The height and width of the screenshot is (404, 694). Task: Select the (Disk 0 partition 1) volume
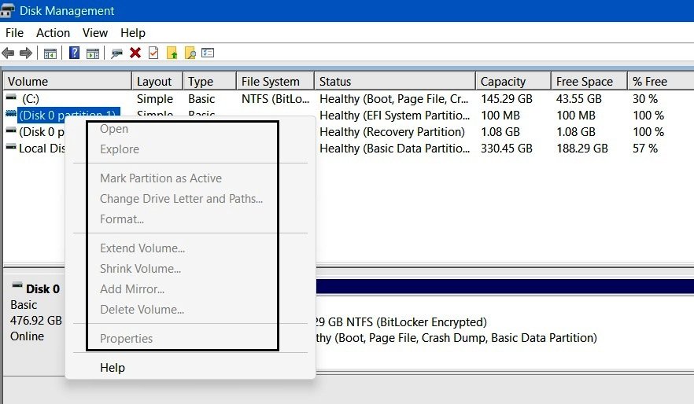pyautogui.click(x=68, y=116)
